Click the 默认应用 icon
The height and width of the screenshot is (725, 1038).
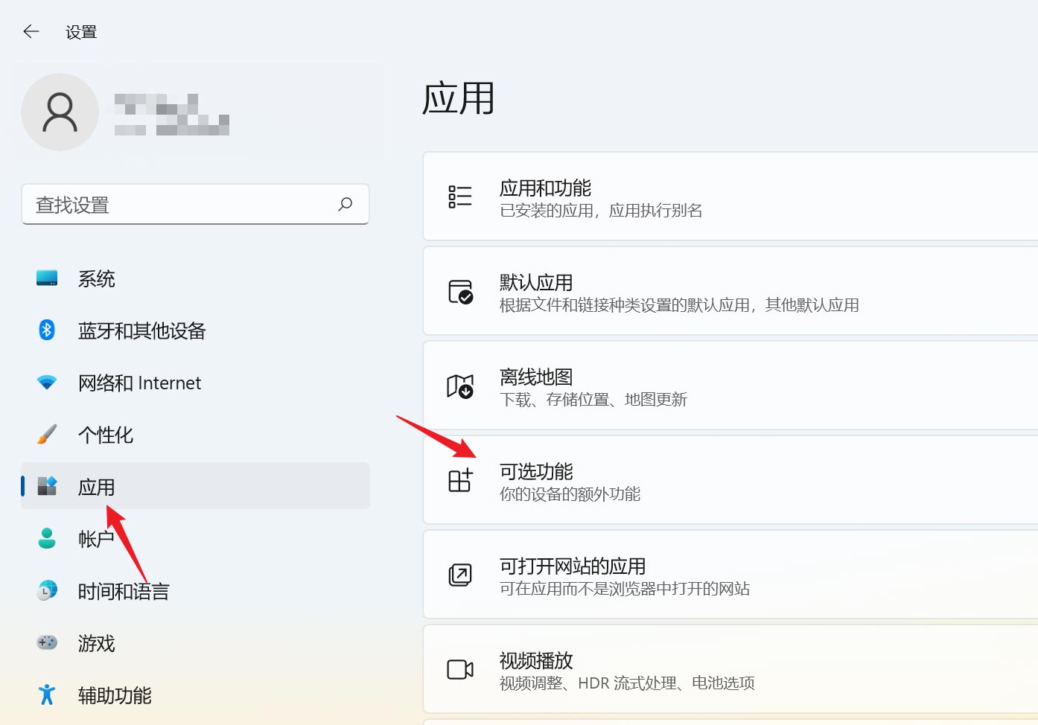point(460,291)
